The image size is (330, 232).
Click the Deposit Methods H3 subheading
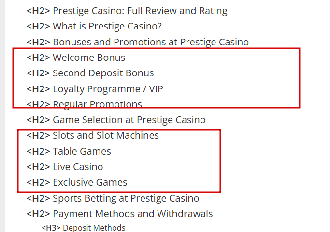[94, 228]
